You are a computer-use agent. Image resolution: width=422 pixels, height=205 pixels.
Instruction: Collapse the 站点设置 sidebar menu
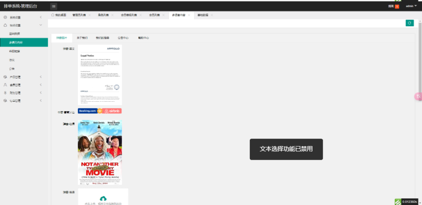pos(41,25)
